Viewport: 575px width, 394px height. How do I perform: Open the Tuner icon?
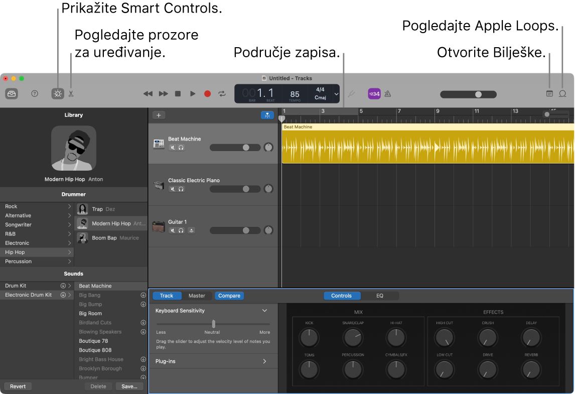coord(351,94)
